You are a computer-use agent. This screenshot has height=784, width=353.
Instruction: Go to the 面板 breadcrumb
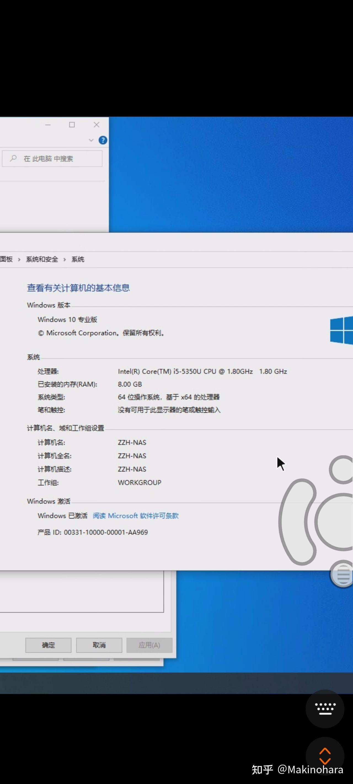click(6, 259)
